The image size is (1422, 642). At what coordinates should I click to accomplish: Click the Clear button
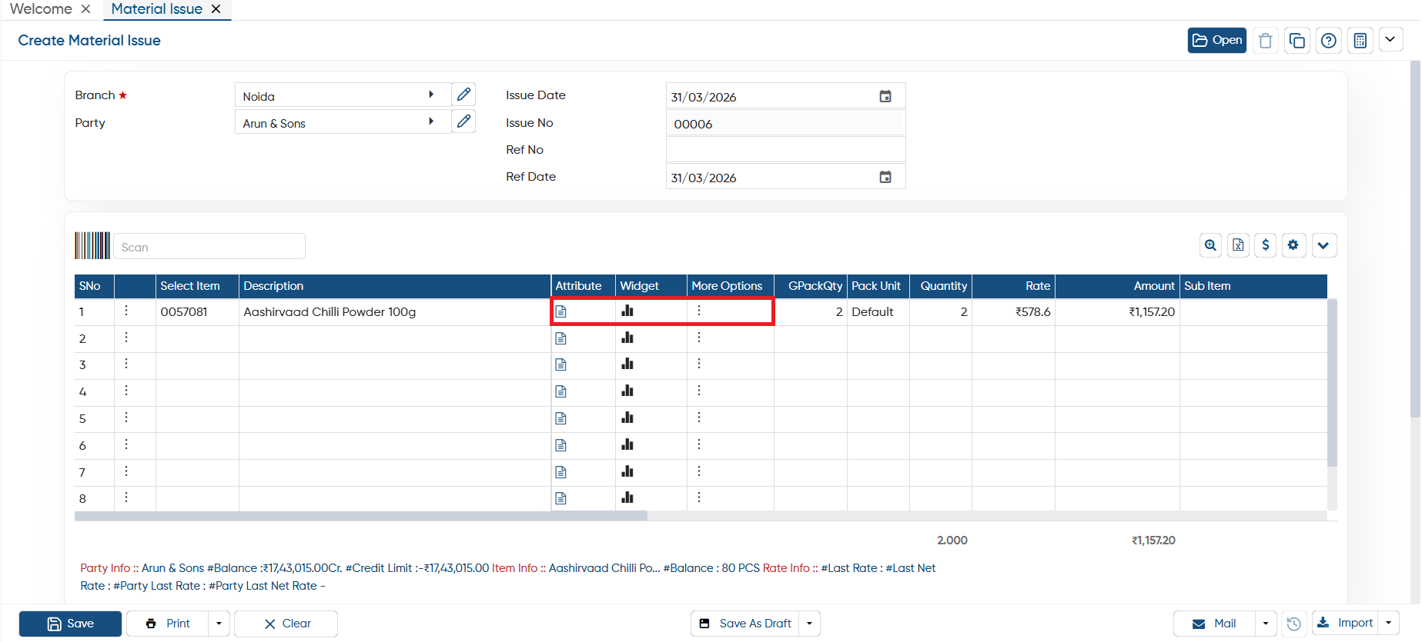286,624
